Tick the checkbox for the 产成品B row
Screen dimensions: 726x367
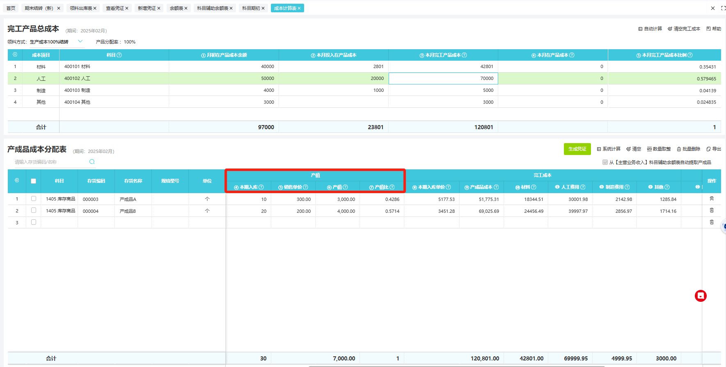click(34, 211)
